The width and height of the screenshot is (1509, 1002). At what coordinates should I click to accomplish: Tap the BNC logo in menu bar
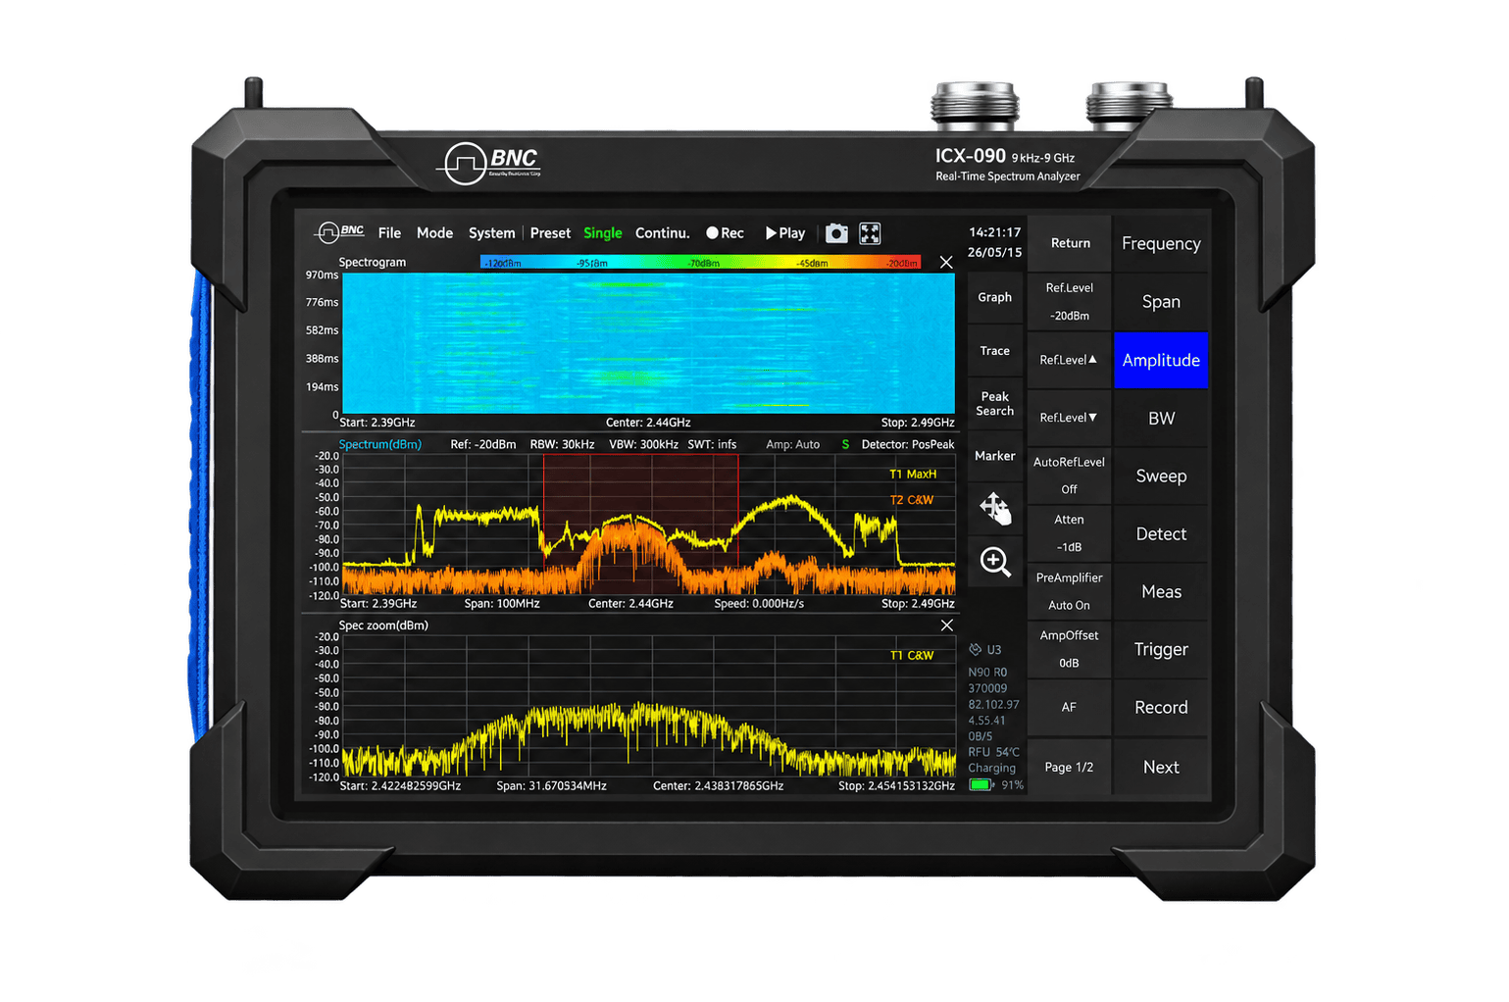(339, 232)
